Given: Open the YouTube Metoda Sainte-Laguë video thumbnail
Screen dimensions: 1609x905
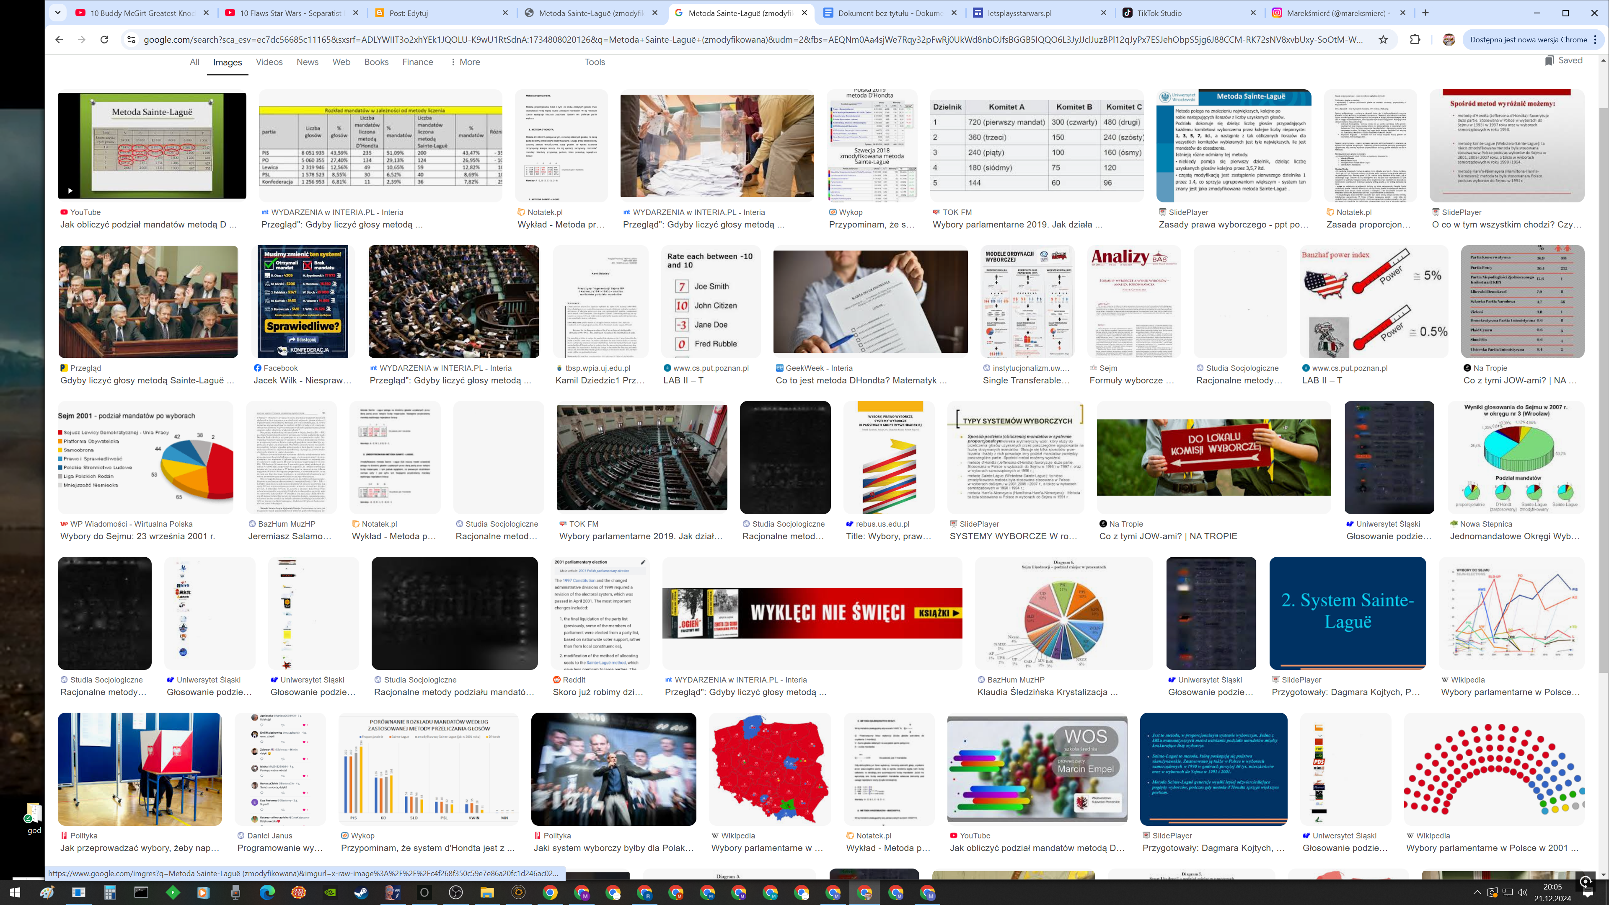Looking at the screenshot, I should pyautogui.click(x=152, y=145).
